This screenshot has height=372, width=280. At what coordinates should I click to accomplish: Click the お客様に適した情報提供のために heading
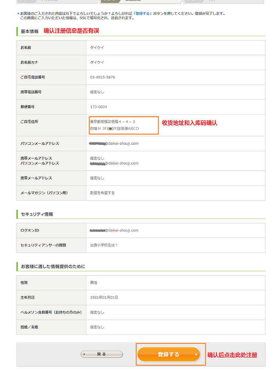[x=53, y=267]
